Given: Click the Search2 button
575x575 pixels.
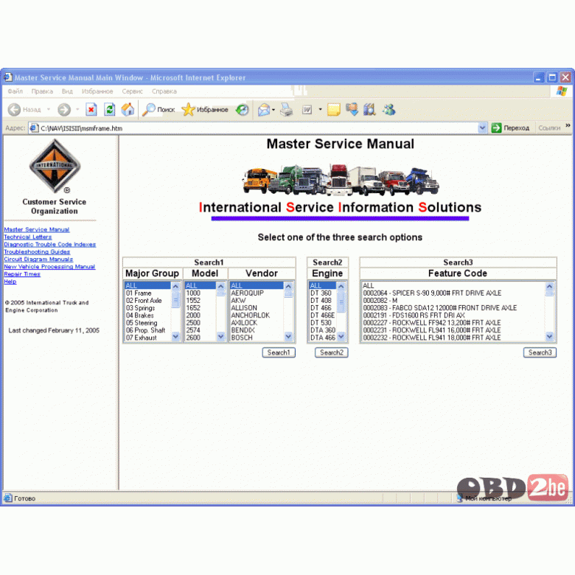Looking at the screenshot, I should click(332, 352).
